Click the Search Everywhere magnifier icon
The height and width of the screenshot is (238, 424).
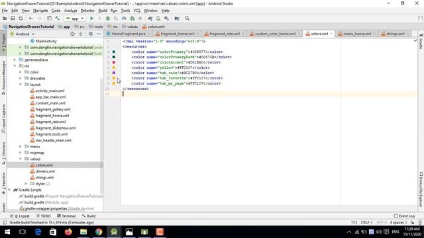[x=187, y=19]
